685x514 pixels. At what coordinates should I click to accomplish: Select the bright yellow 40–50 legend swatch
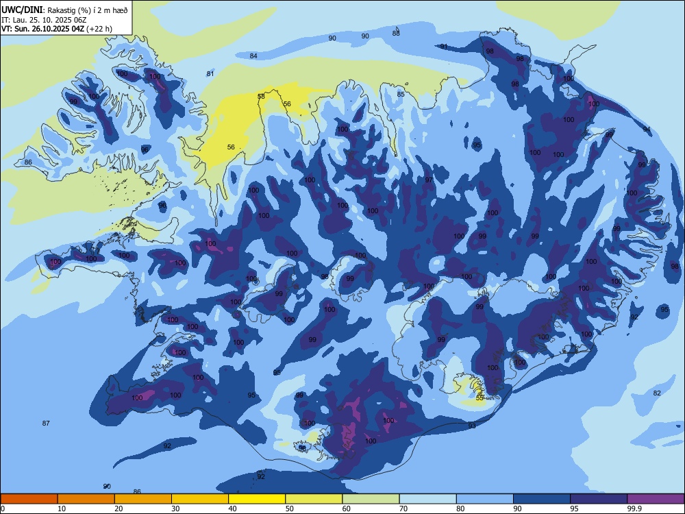click(x=257, y=499)
